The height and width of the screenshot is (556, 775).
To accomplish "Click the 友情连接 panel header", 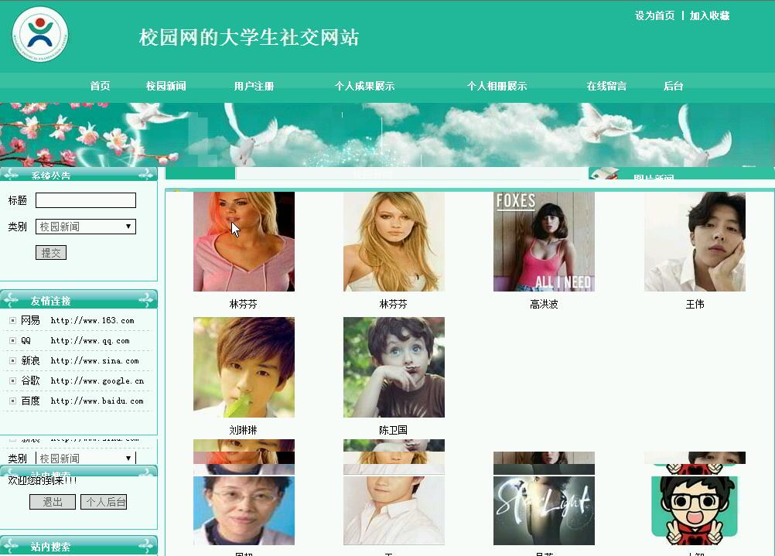I will pyautogui.click(x=79, y=301).
